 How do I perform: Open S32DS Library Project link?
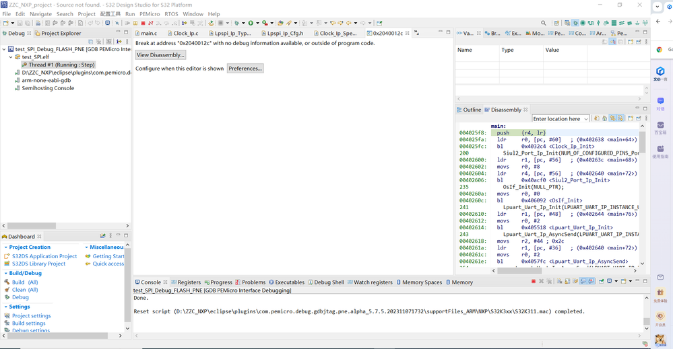tap(38, 264)
